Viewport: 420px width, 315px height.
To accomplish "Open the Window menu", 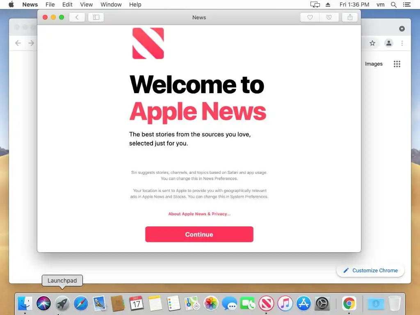I will [x=111, y=5].
